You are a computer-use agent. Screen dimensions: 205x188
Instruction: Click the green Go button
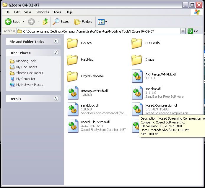click(193, 31)
